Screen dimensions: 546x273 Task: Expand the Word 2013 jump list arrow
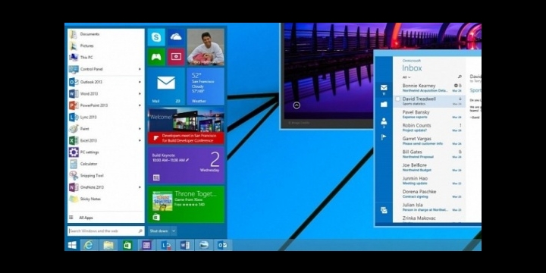coord(140,94)
